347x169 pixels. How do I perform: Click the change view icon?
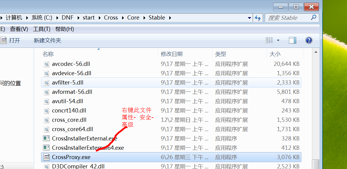coord(269,40)
